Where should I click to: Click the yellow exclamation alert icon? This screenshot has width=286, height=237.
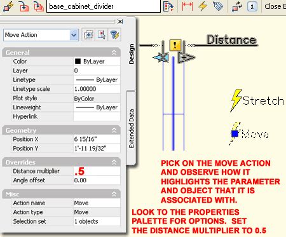pyautogui.click(x=175, y=45)
